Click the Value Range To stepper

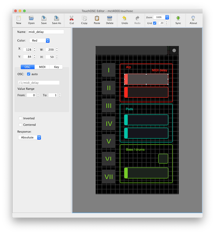click(60, 95)
